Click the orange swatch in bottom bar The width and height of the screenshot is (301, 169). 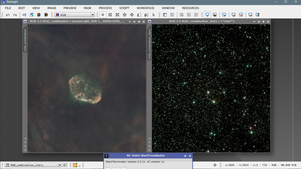(x=75, y=165)
